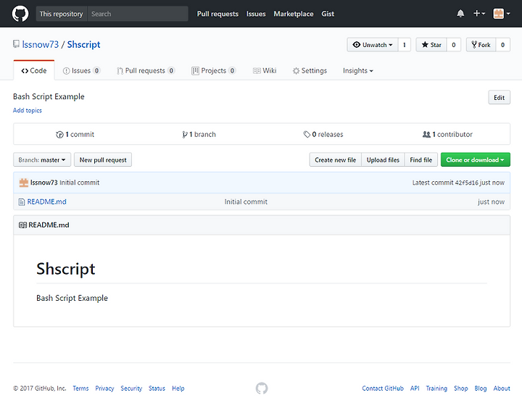This screenshot has height=400, width=522.
Task: Open the latest commit hash 42f5d16
Action: pos(466,183)
